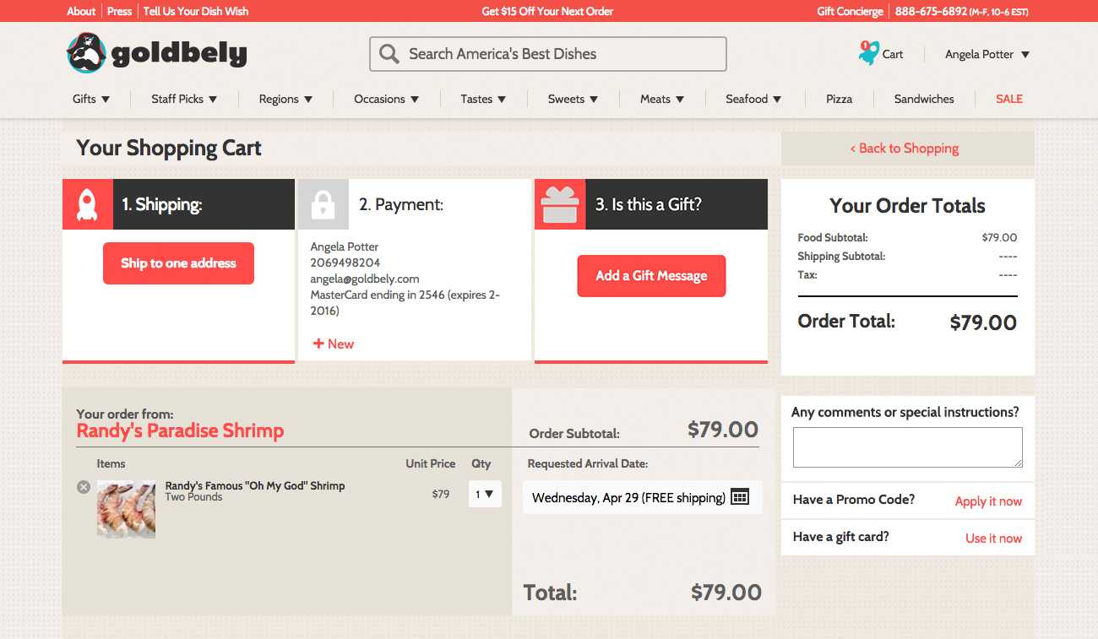Click the phone number 2069498204 text
1098x639 pixels.
pos(345,263)
